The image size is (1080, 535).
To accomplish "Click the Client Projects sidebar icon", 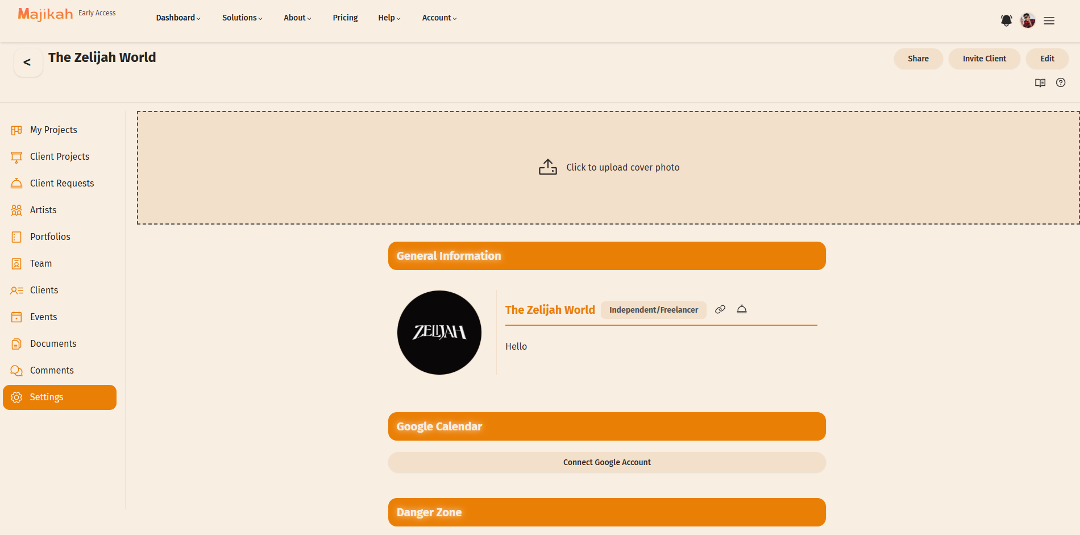I will pyautogui.click(x=16, y=157).
